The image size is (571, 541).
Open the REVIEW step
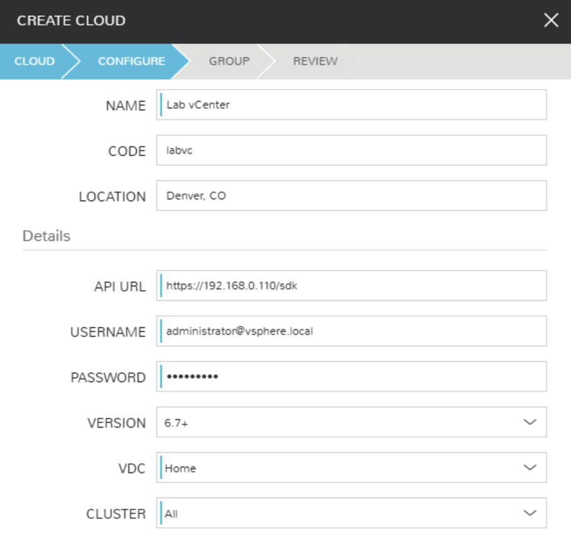(x=315, y=61)
